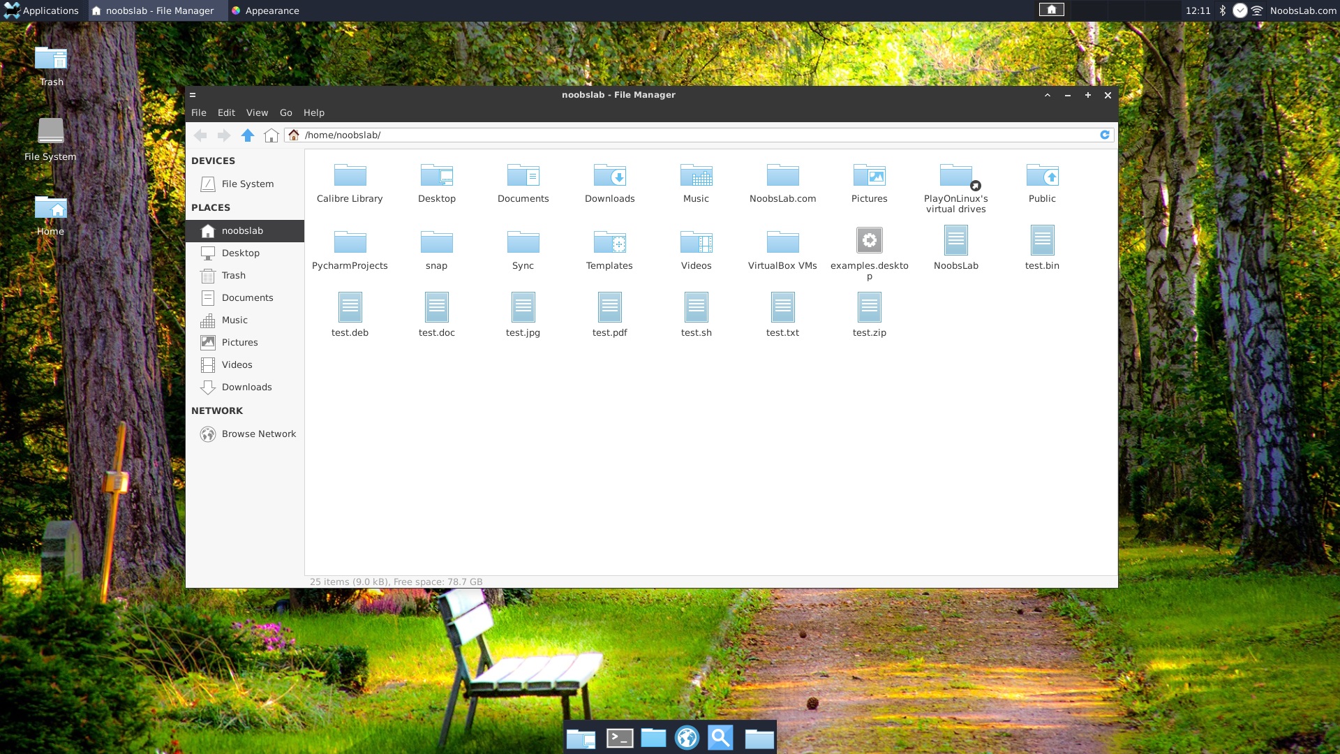1340x754 pixels.
Task: Open the examples.desktop file
Action: [x=869, y=240]
